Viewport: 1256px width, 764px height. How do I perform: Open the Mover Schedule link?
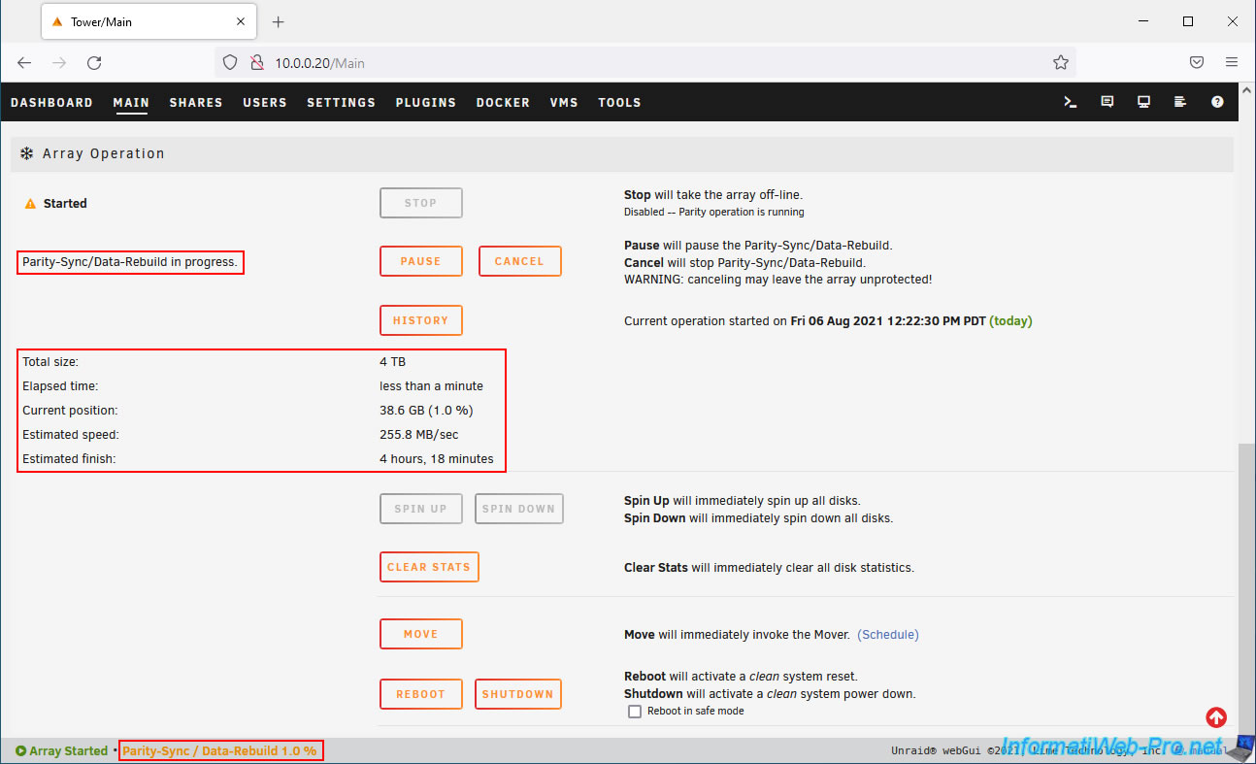(x=888, y=635)
